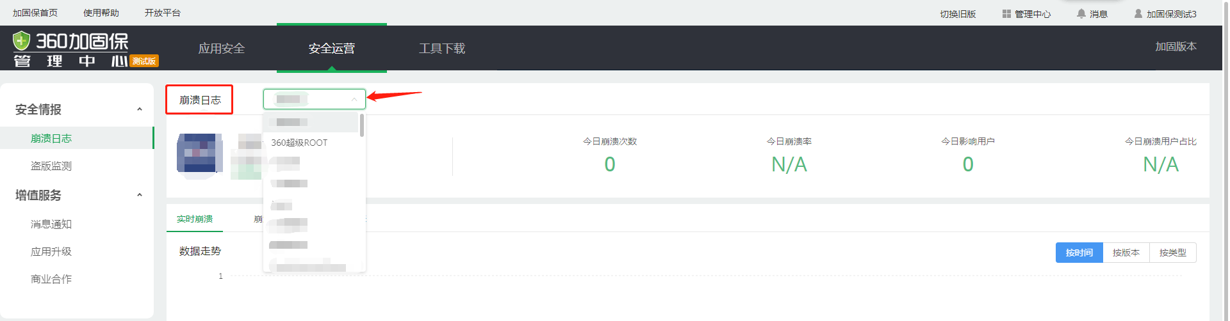This screenshot has height=321, width=1230.
Task: Click the 消息 bell icon
Action: click(x=1081, y=13)
